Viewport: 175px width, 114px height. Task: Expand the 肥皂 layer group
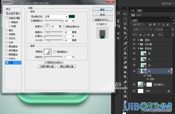point(138,40)
